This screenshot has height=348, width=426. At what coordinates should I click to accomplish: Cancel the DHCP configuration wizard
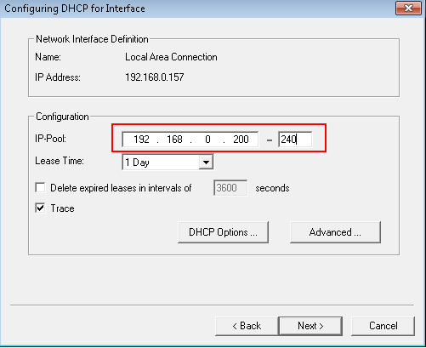tap(383, 326)
